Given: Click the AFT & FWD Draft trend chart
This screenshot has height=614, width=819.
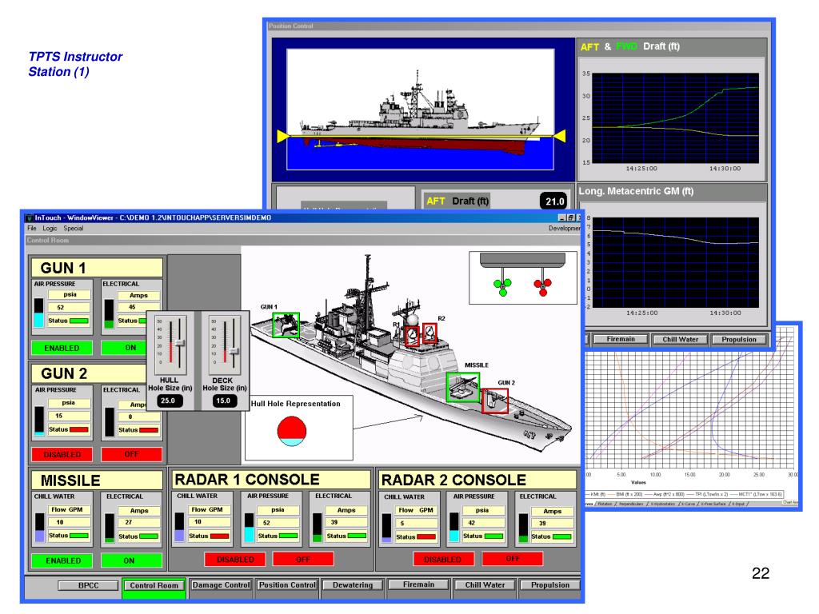Looking at the screenshot, I should 675,118.
